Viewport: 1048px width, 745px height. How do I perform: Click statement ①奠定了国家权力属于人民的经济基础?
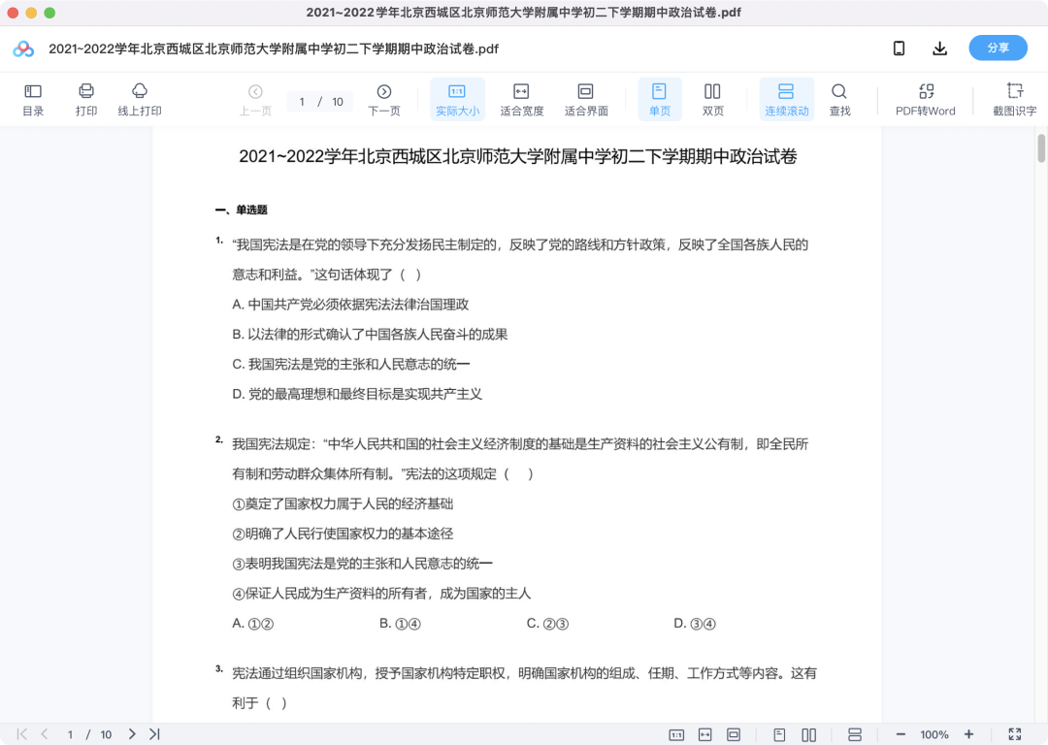pyautogui.click(x=343, y=503)
